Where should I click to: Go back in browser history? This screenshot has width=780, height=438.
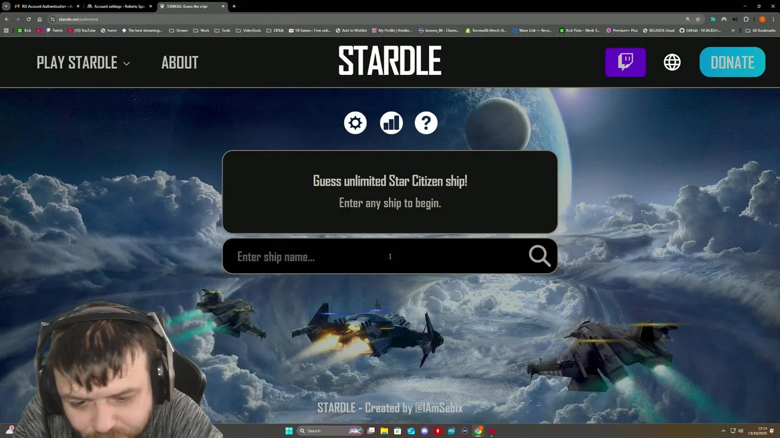click(6, 19)
